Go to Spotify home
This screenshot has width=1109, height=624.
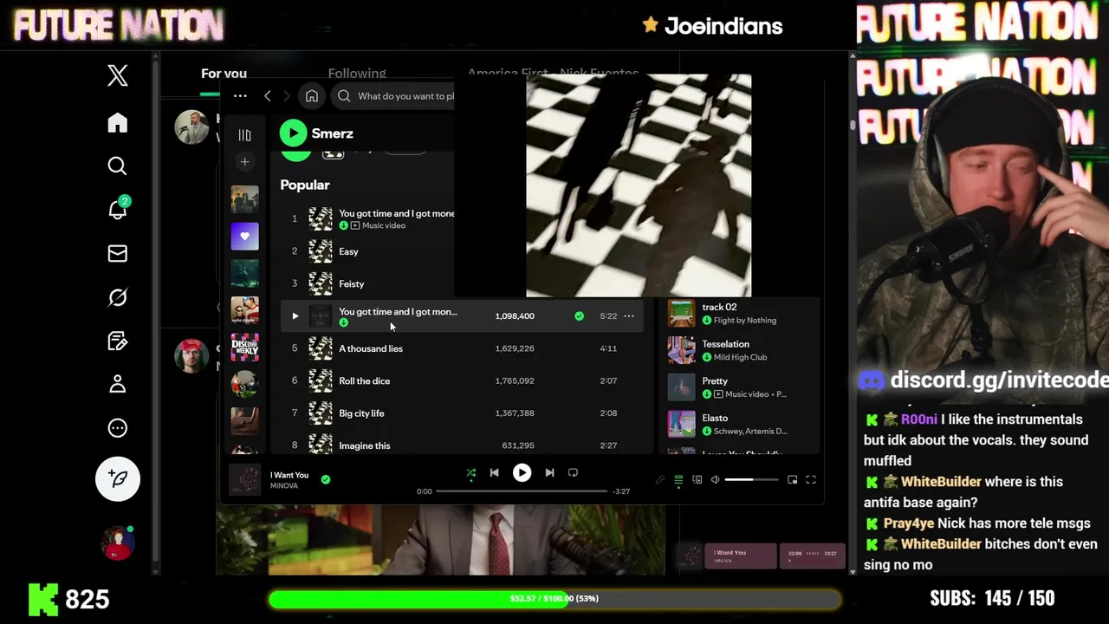coord(312,96)
